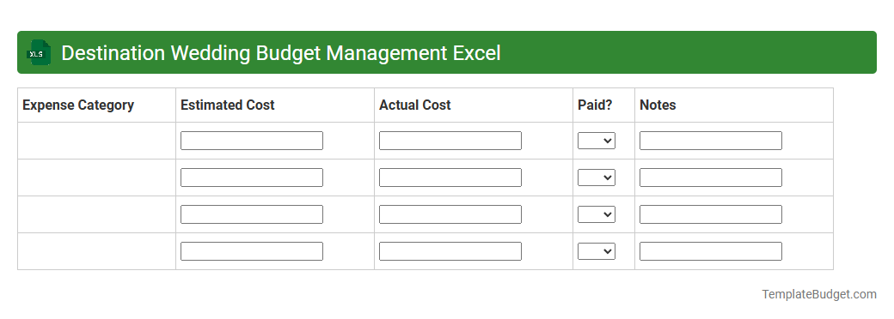Open the Paid? dropdown in first row
Viewport: 894px width, 319px height.
pos(597,141)
